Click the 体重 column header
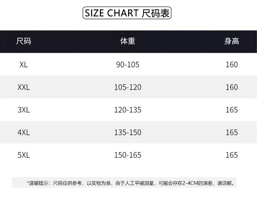This screenshot has width=257, height=197. pos(128,41)
